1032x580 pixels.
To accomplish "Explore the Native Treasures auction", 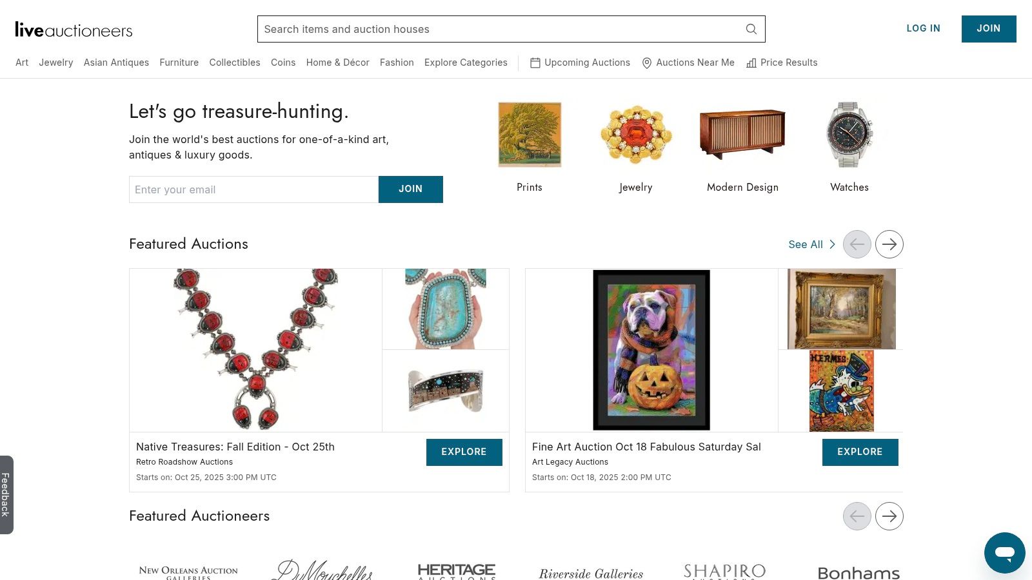I will click(464, 452).
